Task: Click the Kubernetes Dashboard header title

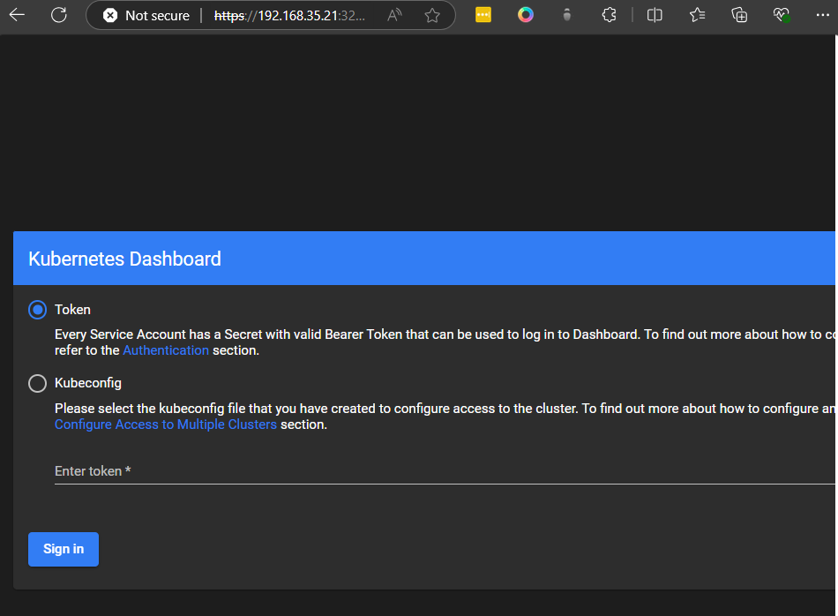Action: click(x=124, y=259)
